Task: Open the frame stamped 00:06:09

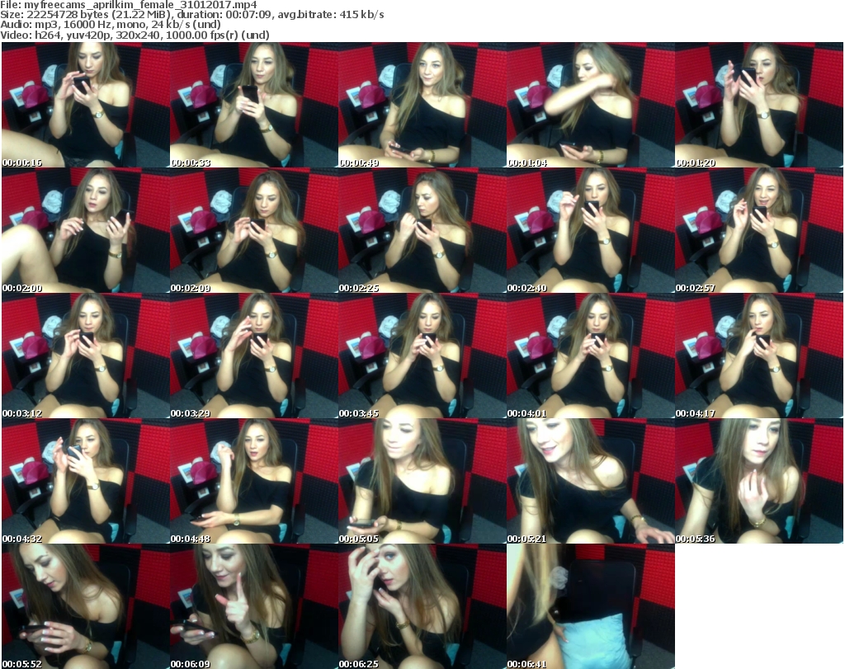Action: coord(254,606)
